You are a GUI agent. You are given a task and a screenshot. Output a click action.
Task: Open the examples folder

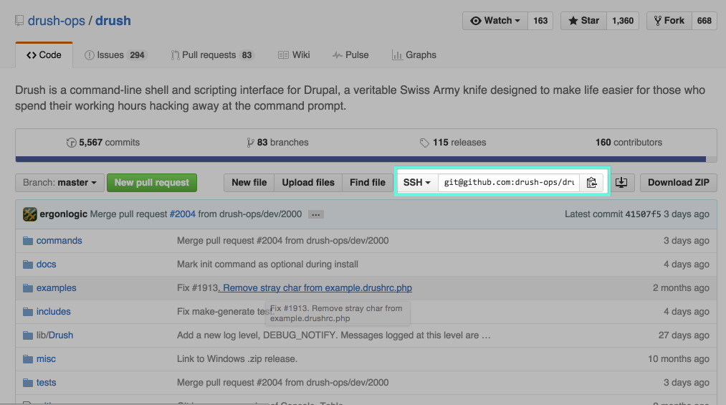(x=57, y=288)
